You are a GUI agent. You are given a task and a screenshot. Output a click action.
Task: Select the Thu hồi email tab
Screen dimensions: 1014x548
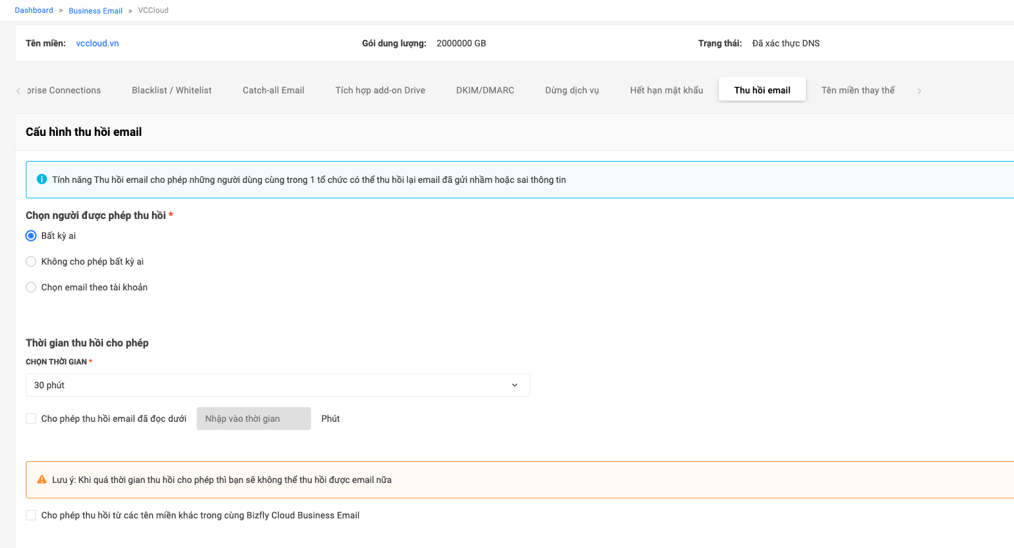point(762,90)
